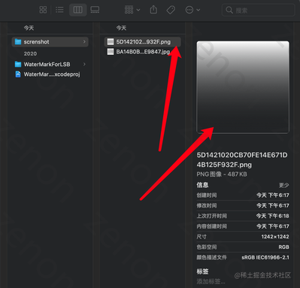
Task: Click the Share toolbar icon
Action: pos(153,10)
